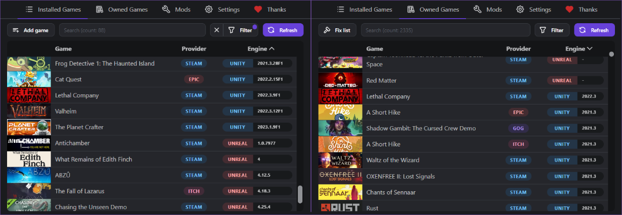Click engine version 2023.1.9F1
The height and width of the screenshot is (215, 622).
coord(271,127)
